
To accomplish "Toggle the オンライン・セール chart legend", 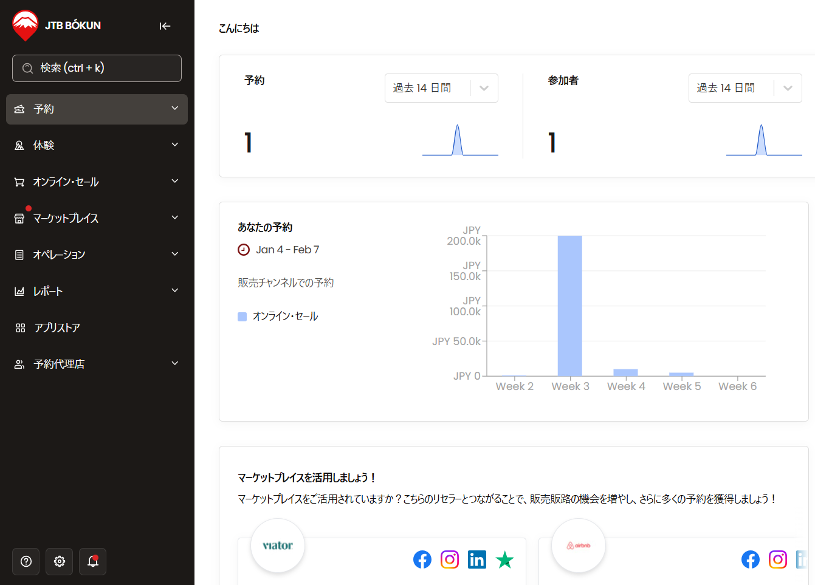I will click(278, 316).
